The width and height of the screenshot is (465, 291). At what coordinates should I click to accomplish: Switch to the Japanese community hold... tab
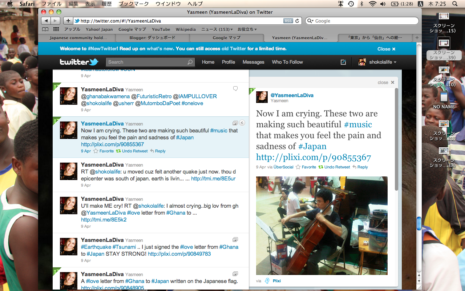tap(78, 37)
